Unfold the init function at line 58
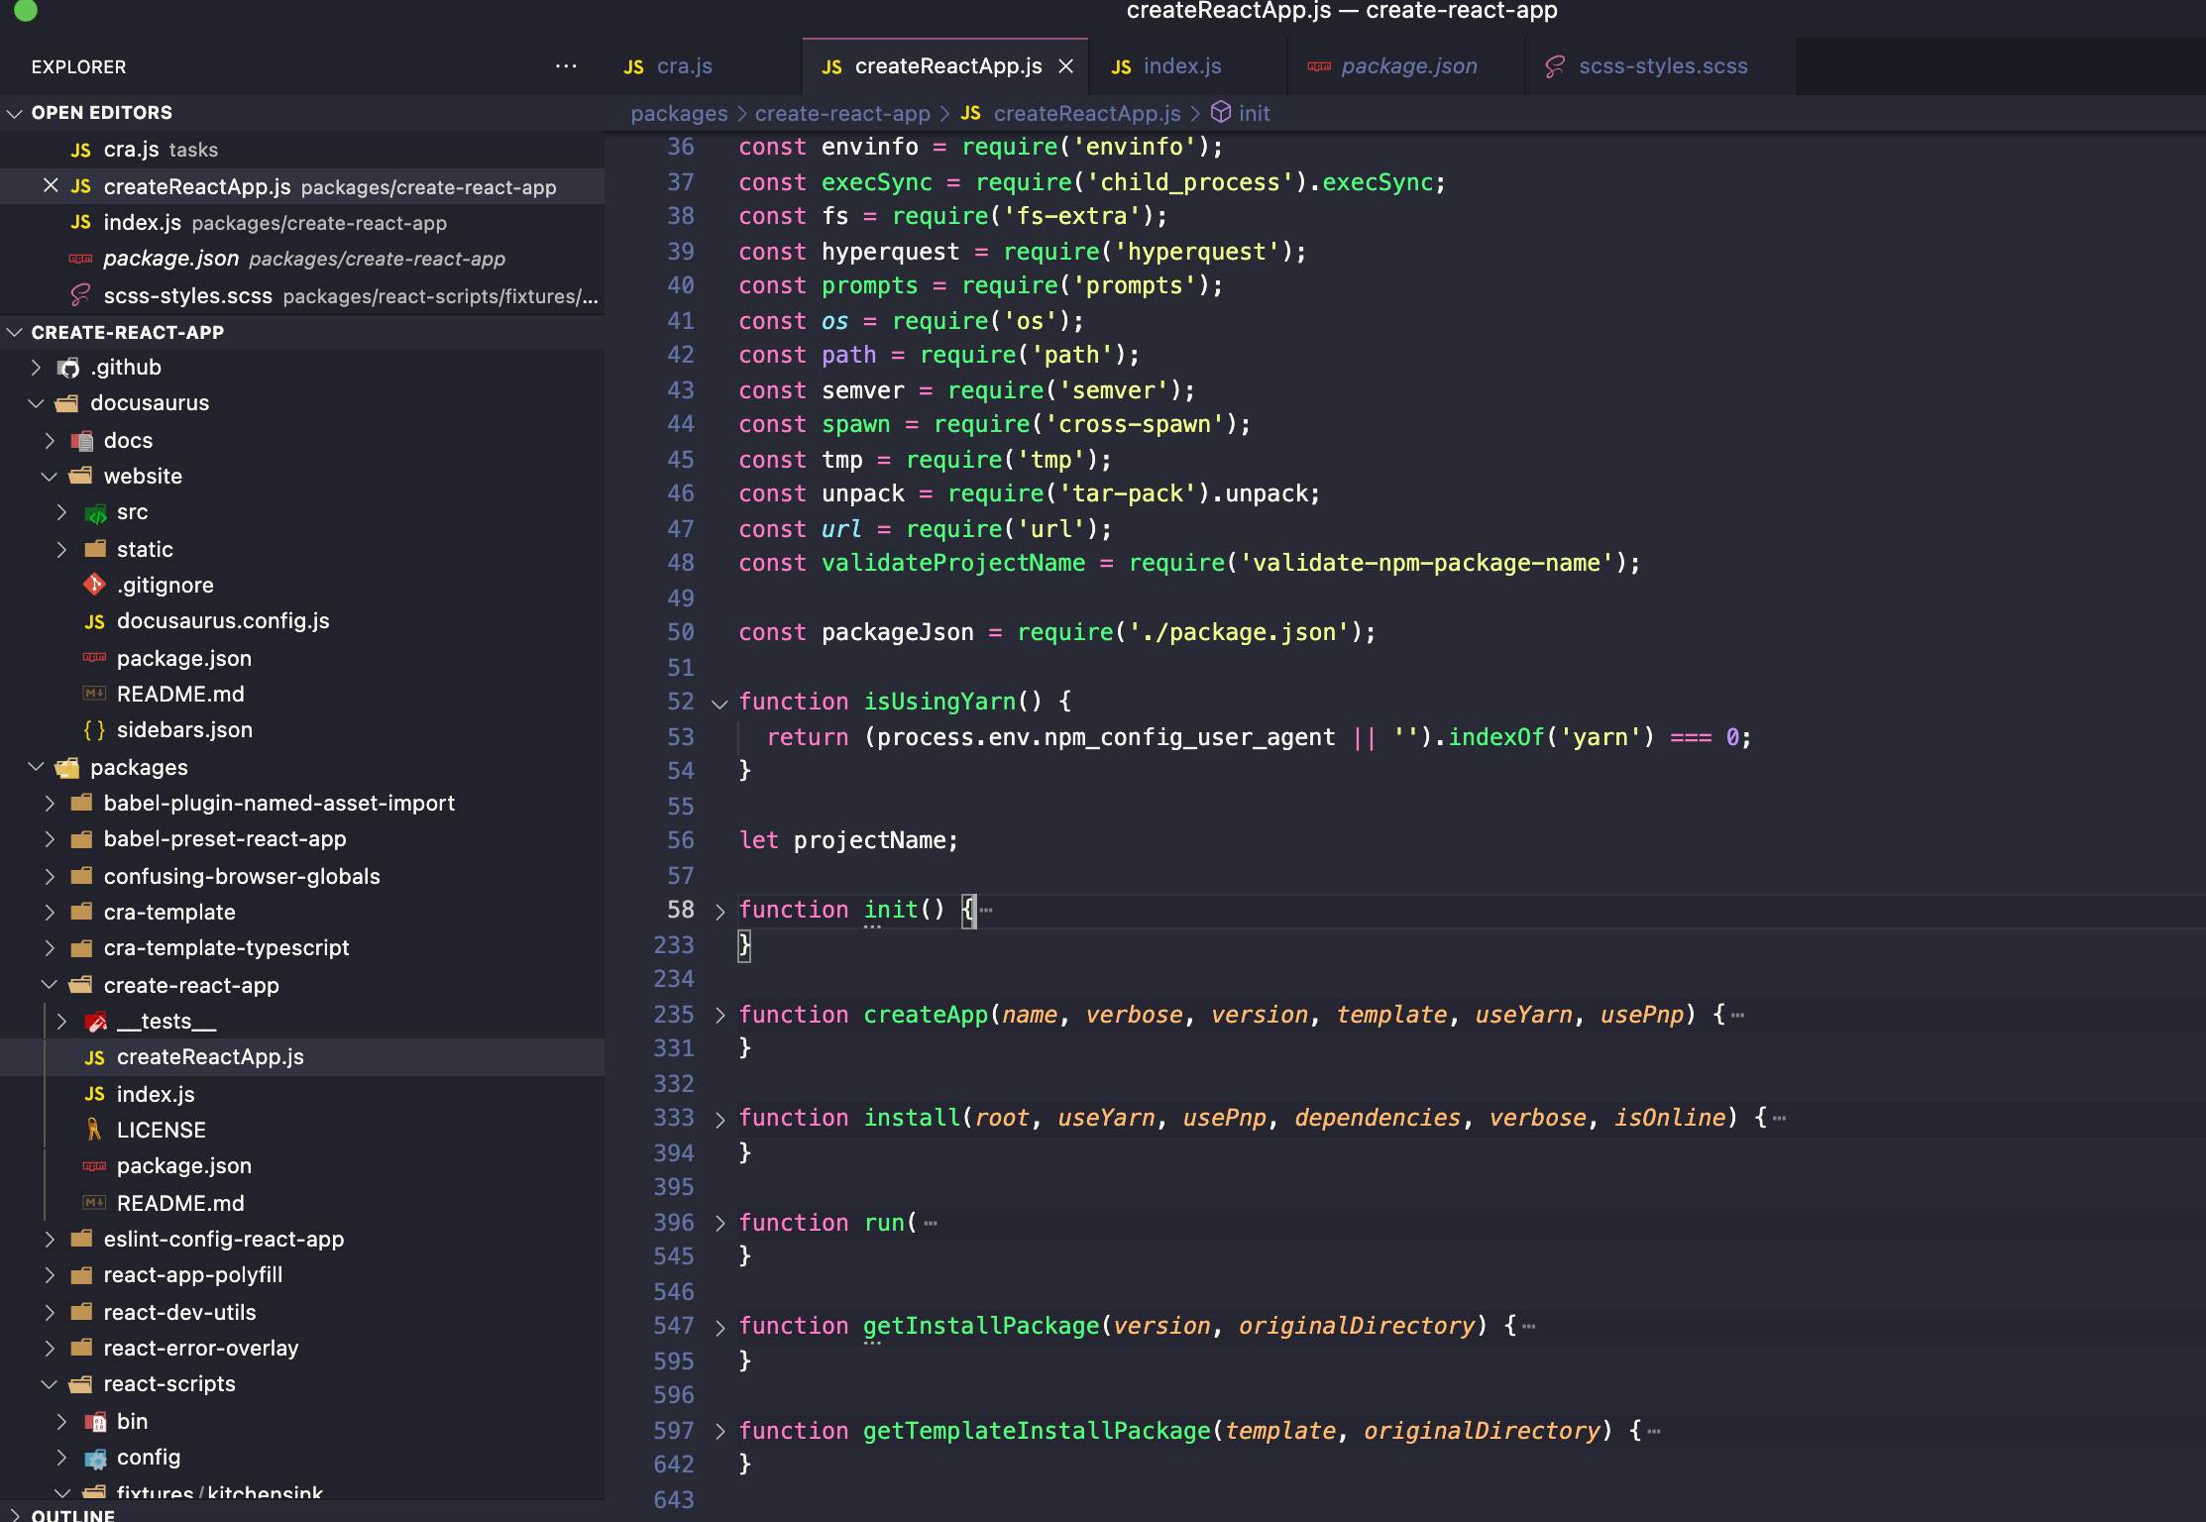 [x=720, y=911]
